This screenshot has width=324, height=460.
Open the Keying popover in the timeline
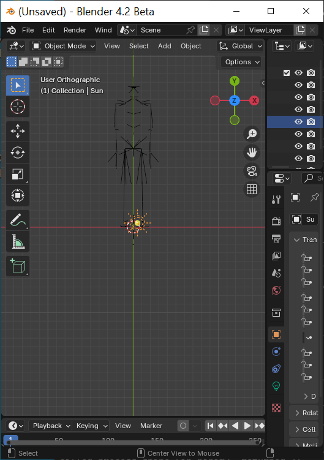click(x=91, y=426)
